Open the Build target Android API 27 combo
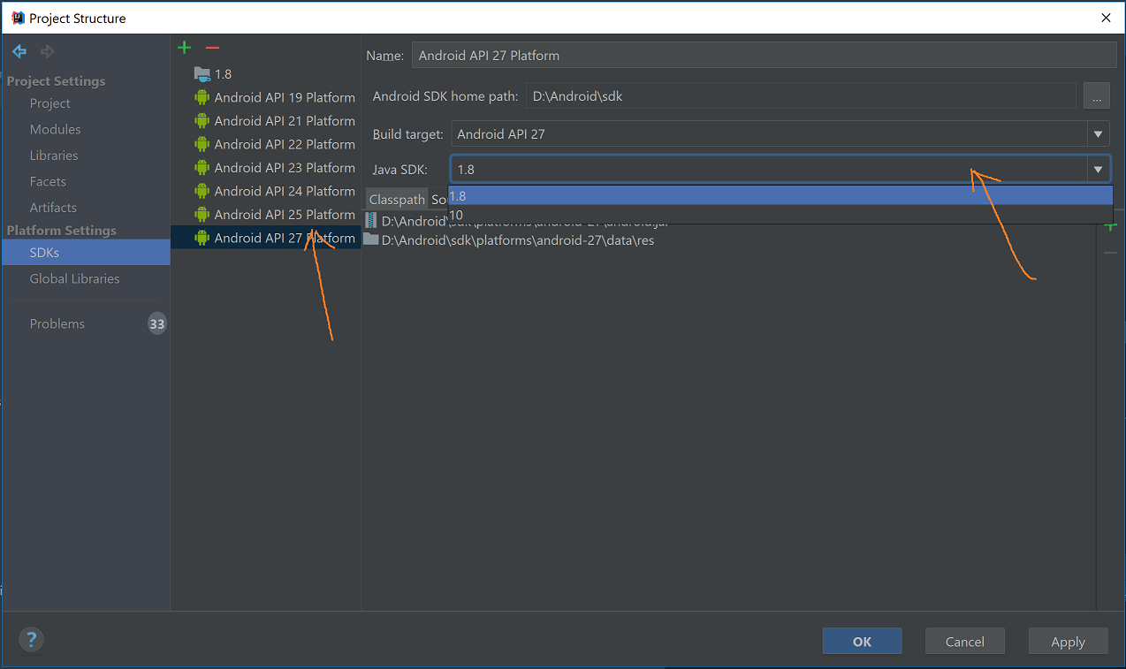Viewport: 1126px width, 669px height. coord(780,134)
